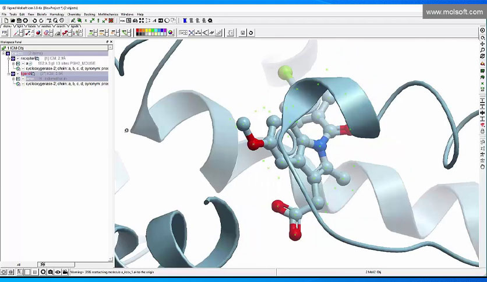Click the lock icon in right toolbar
The width and height of the screenshot is (487, 282).
click(482, 131)
